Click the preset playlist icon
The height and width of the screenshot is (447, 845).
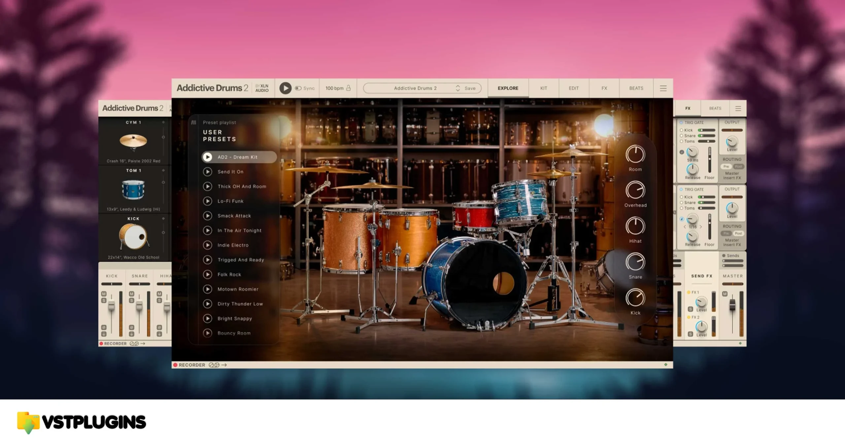[x=194, y=122]
